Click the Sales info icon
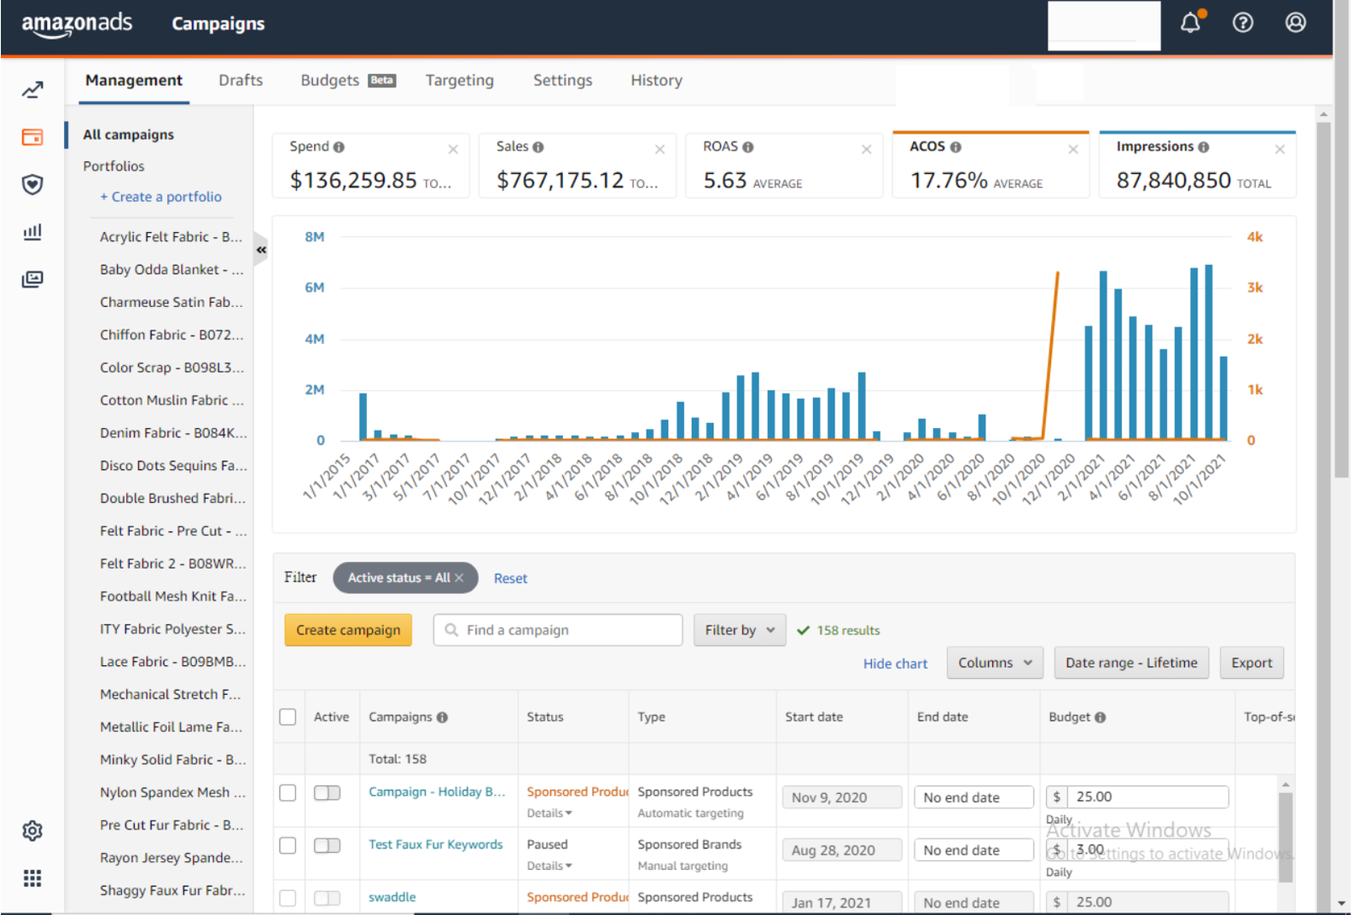This screenshot has width=1365, height=915. (538, 147)
